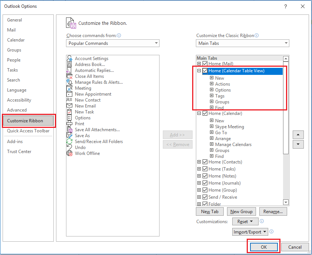
Task: Open the Main Tabs dropdown
Action: point(242,43)
